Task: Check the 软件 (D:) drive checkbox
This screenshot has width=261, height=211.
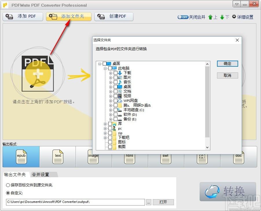Action: click(115, 115)
